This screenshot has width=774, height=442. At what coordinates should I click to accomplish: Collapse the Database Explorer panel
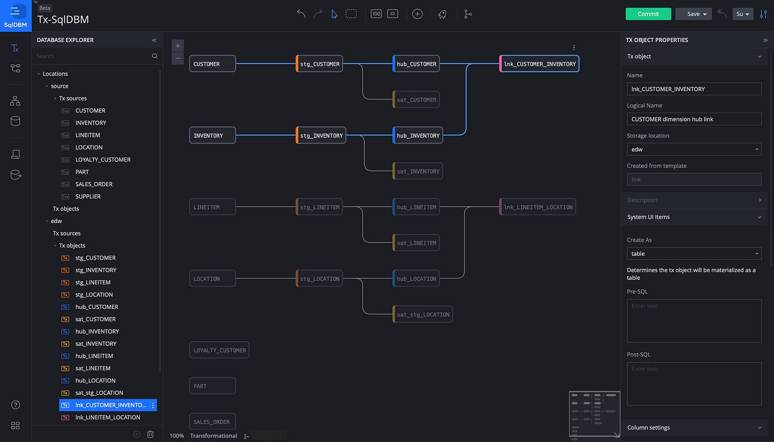154,40
